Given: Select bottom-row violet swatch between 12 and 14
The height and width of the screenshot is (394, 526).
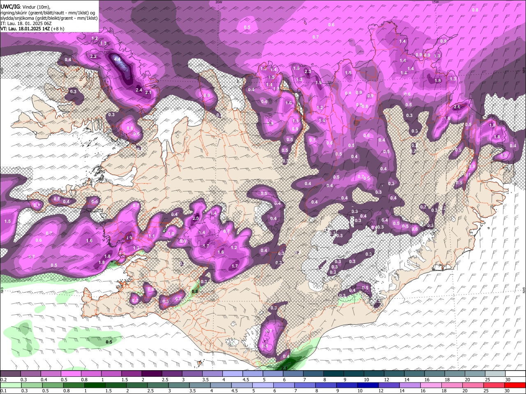Looking at the screenshot, I should [x=388, y=385].
